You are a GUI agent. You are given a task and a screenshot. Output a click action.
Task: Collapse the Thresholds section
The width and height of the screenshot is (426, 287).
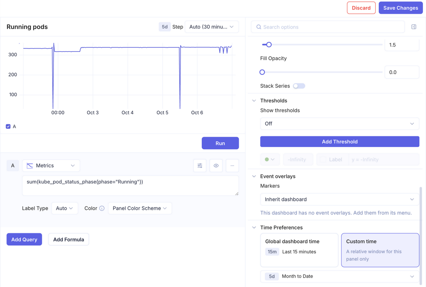[x=254, y=101]
